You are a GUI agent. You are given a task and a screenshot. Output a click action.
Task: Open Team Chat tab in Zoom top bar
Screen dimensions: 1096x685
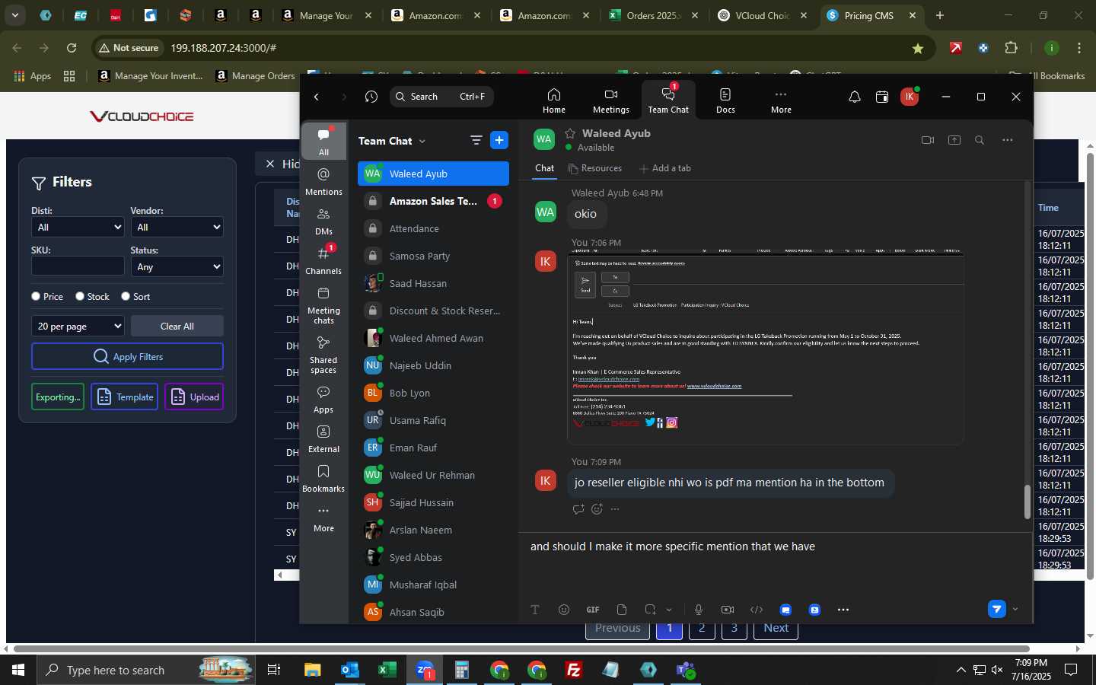pos(668,100)
